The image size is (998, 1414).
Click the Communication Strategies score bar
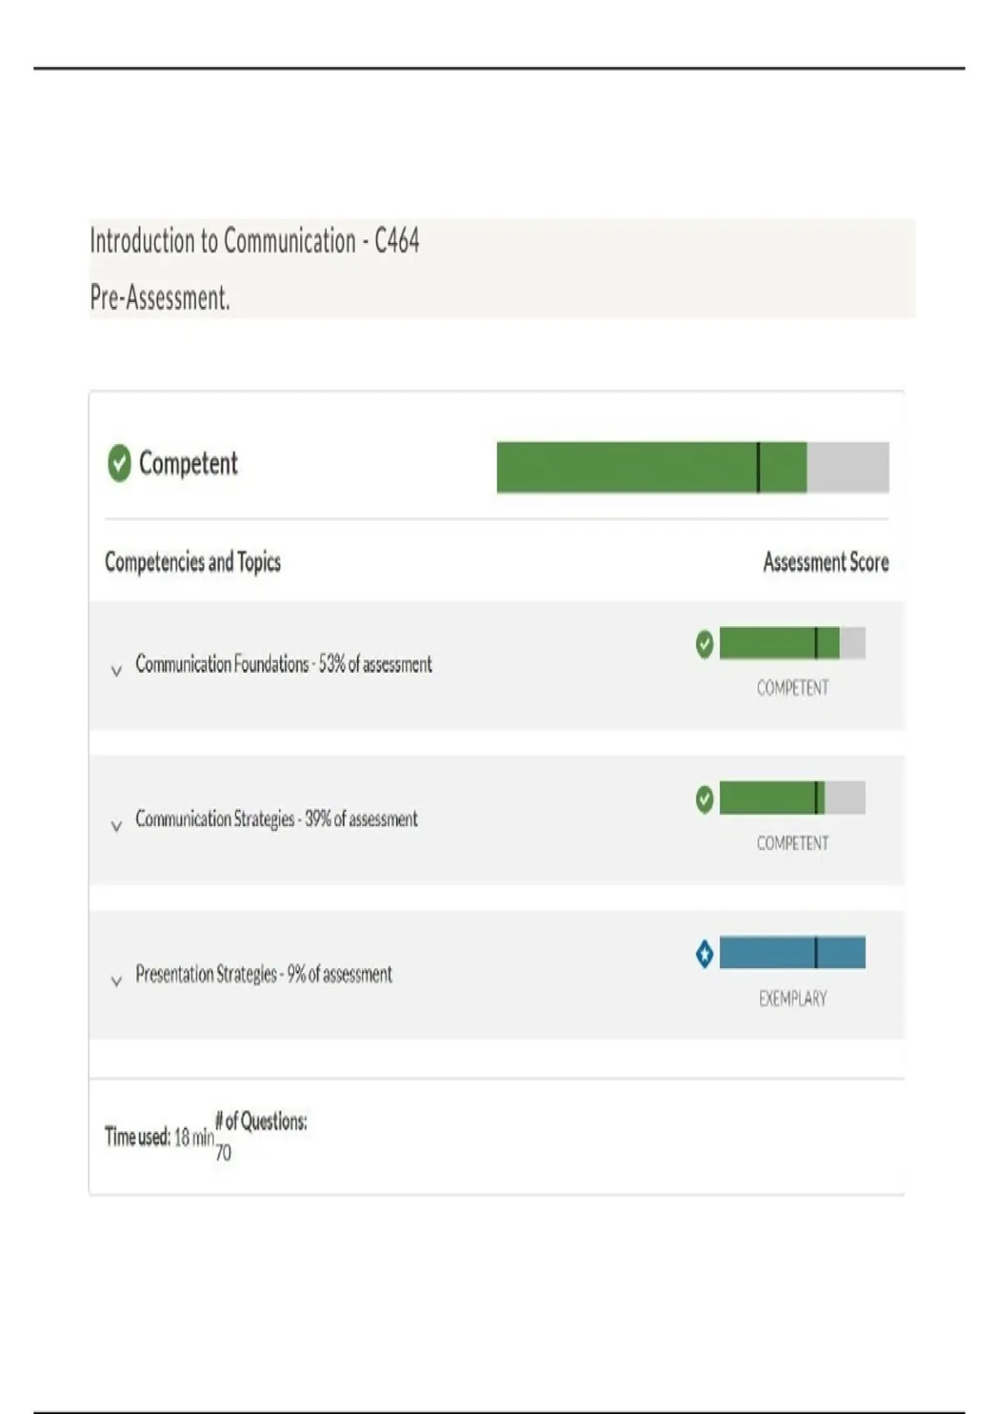click(791, 798)
